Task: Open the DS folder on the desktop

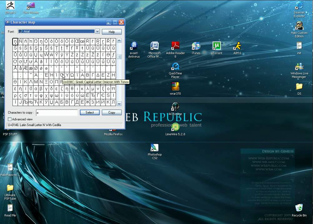Action: tap(299, 89)
